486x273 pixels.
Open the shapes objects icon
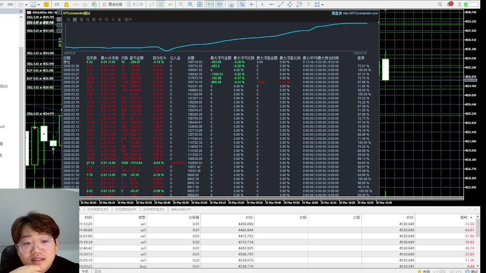pos(317,5)
